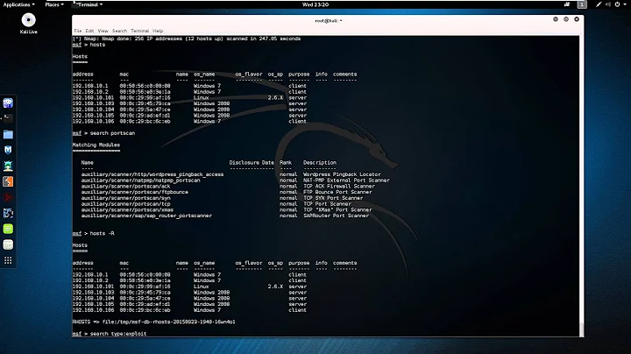Click 'TCP ACK Firewall Scanner' description
The height and width of the screenshot is (354, 631).
click(339, 187)
